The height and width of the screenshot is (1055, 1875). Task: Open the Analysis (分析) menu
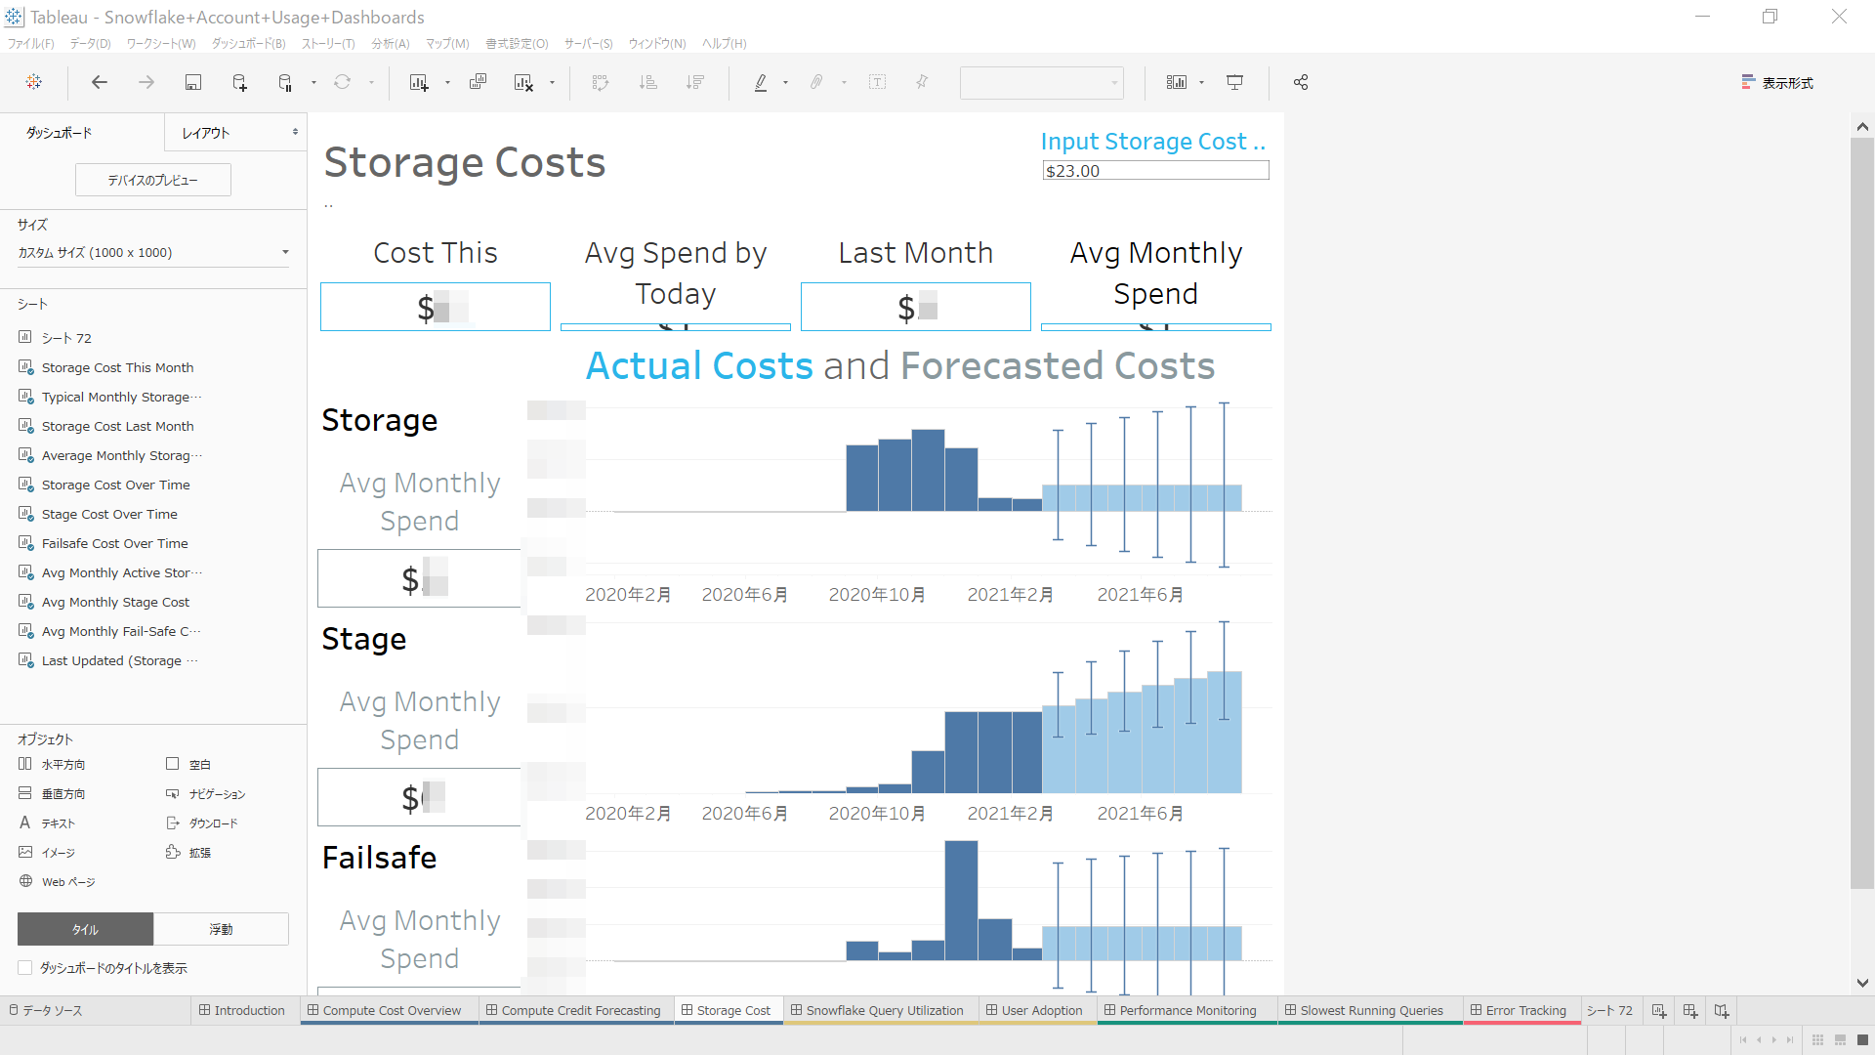(x=390, y=44)
